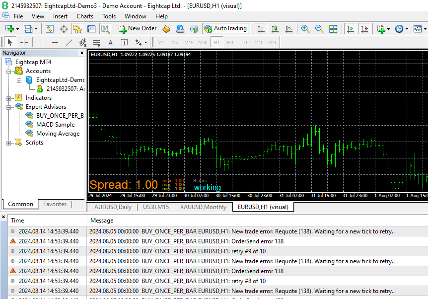Expand the Scripts tree node
The image size is (428, 299).
9,143
